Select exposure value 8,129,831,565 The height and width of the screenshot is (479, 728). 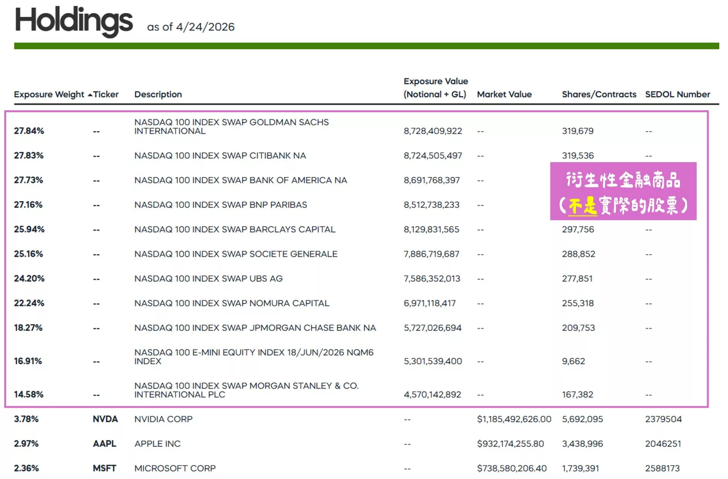(x=431, y=229)
